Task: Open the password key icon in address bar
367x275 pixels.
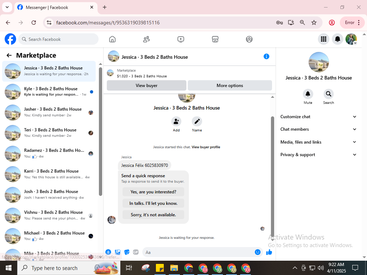Action: click(280, 23)
